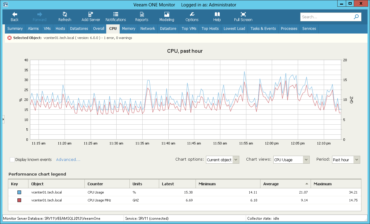Image resolution: width=370 pixels, height=224 pixels.
Task: Sort legend by Key column
Action: point(18,184)
